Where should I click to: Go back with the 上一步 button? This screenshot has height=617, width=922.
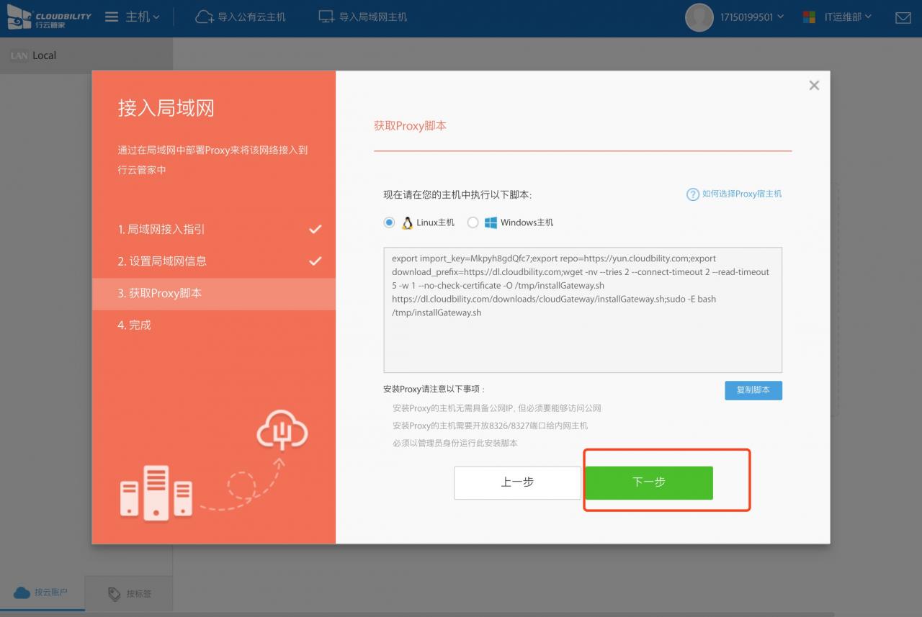click(x=517, y=482)
